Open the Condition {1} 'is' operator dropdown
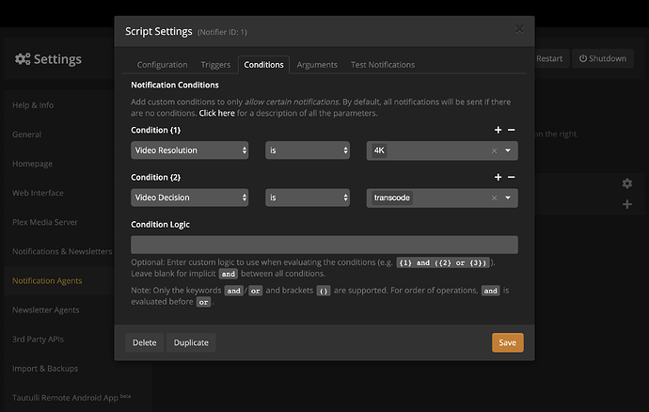649x412 pixels. tap(308, 151)
